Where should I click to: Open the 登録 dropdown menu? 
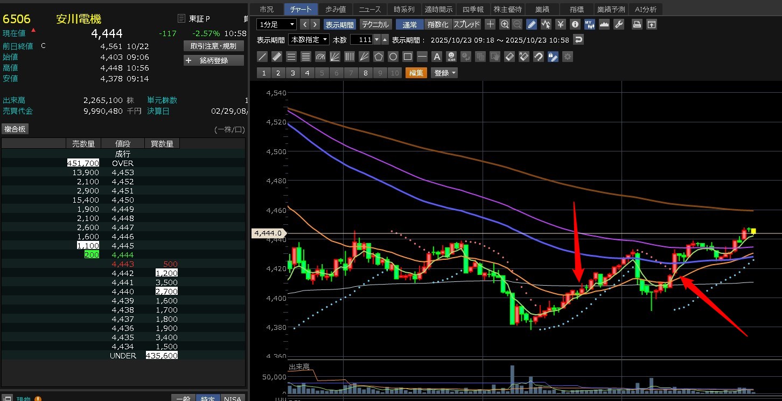[444, 73]
